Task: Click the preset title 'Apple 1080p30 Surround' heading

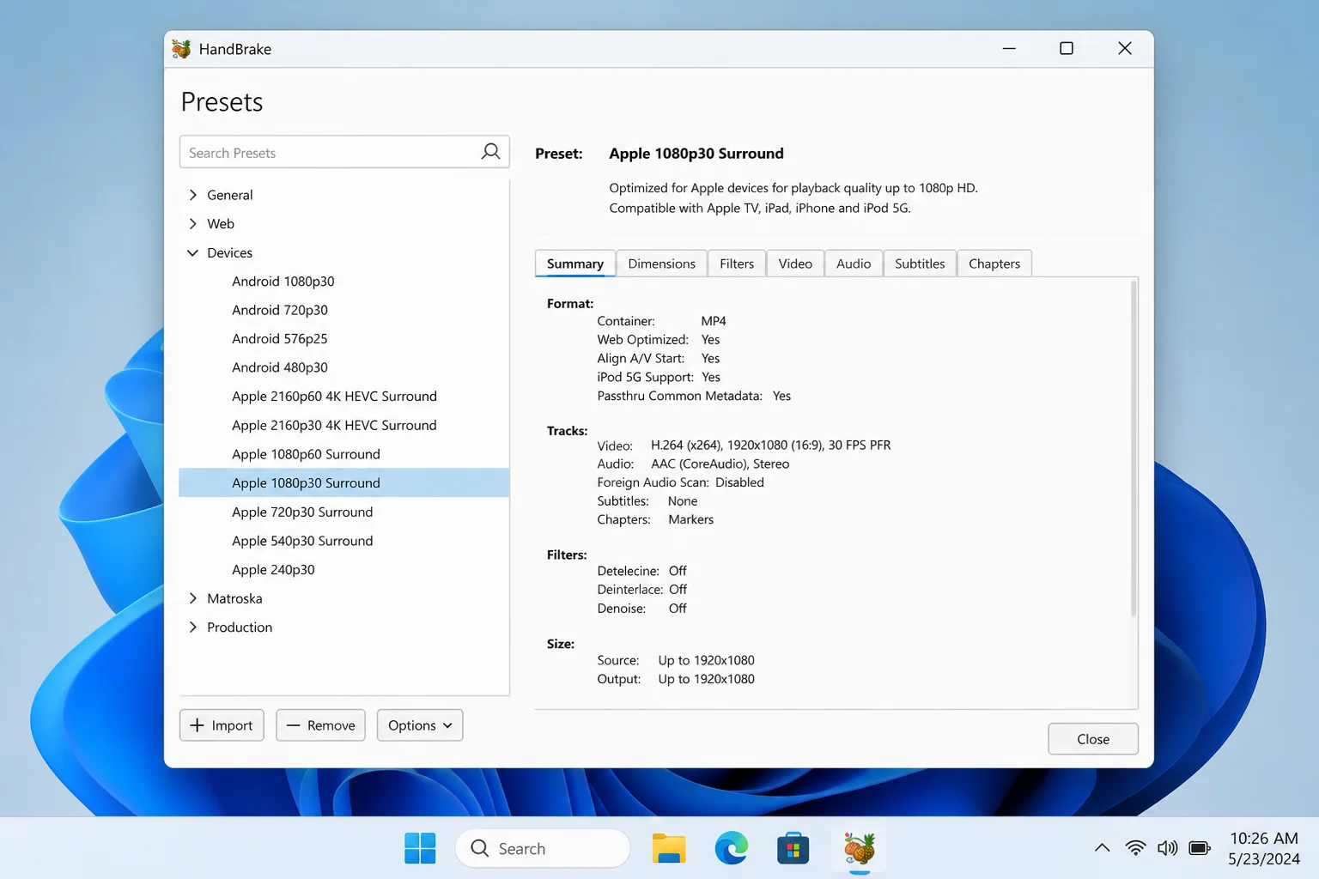Action: [696, 154]
